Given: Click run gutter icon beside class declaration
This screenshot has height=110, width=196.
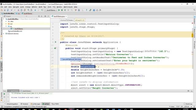Looking at the screenshot, I should point(56,42).
